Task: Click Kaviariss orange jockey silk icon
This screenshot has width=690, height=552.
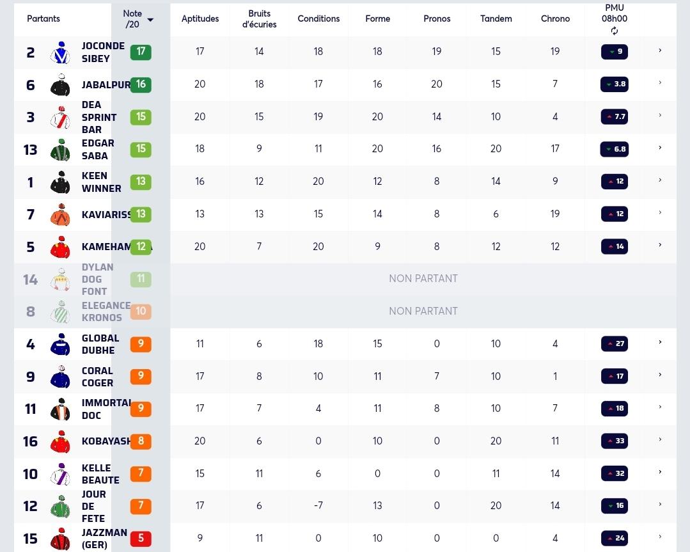Action: click(61, 214)
